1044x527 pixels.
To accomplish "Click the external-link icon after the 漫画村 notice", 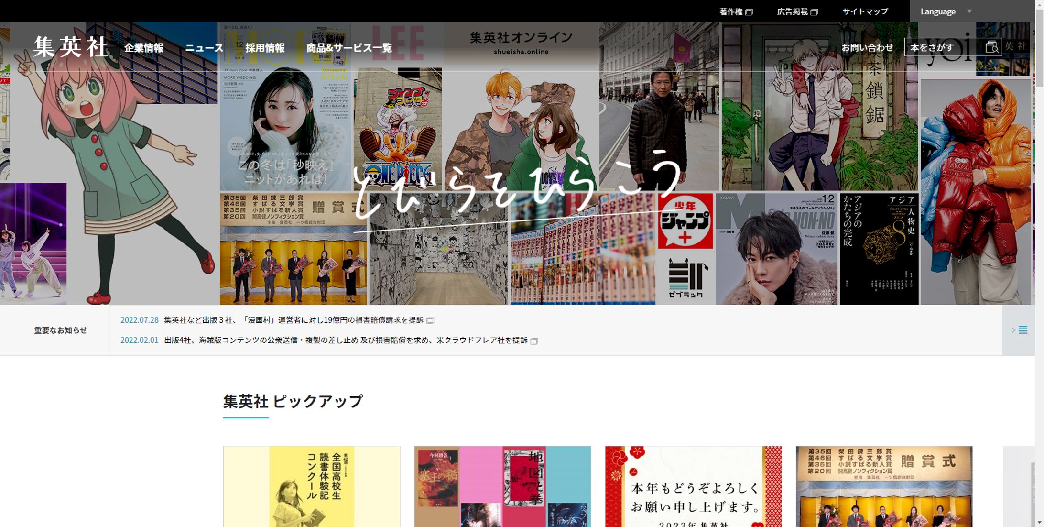I will coord(431,321).
